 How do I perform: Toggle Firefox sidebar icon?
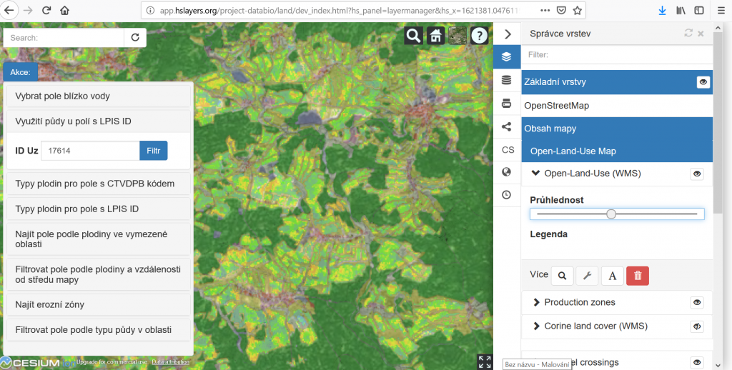tap(699, 10)
